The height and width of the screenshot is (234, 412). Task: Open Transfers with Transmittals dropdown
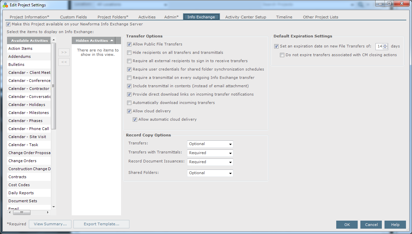coord(210,153)
